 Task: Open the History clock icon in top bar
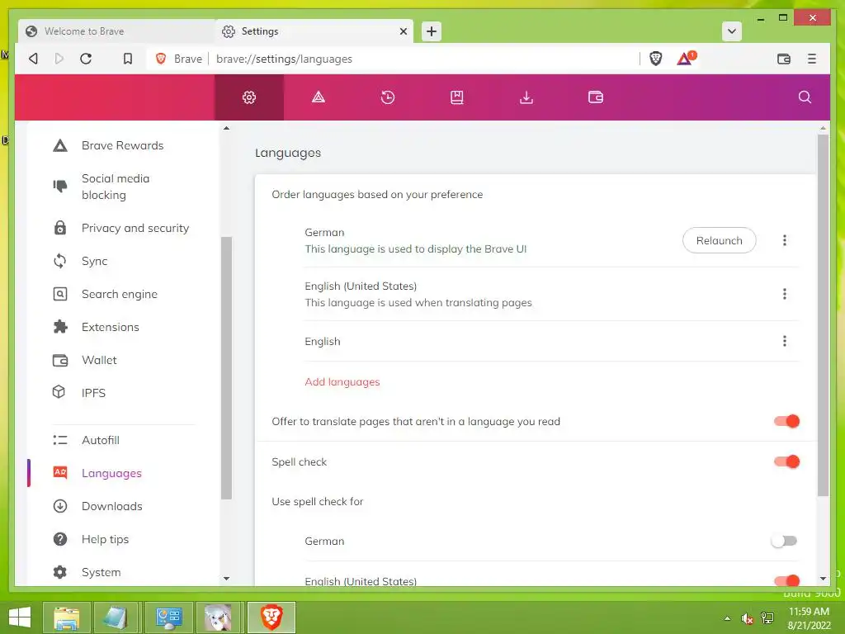388,97
